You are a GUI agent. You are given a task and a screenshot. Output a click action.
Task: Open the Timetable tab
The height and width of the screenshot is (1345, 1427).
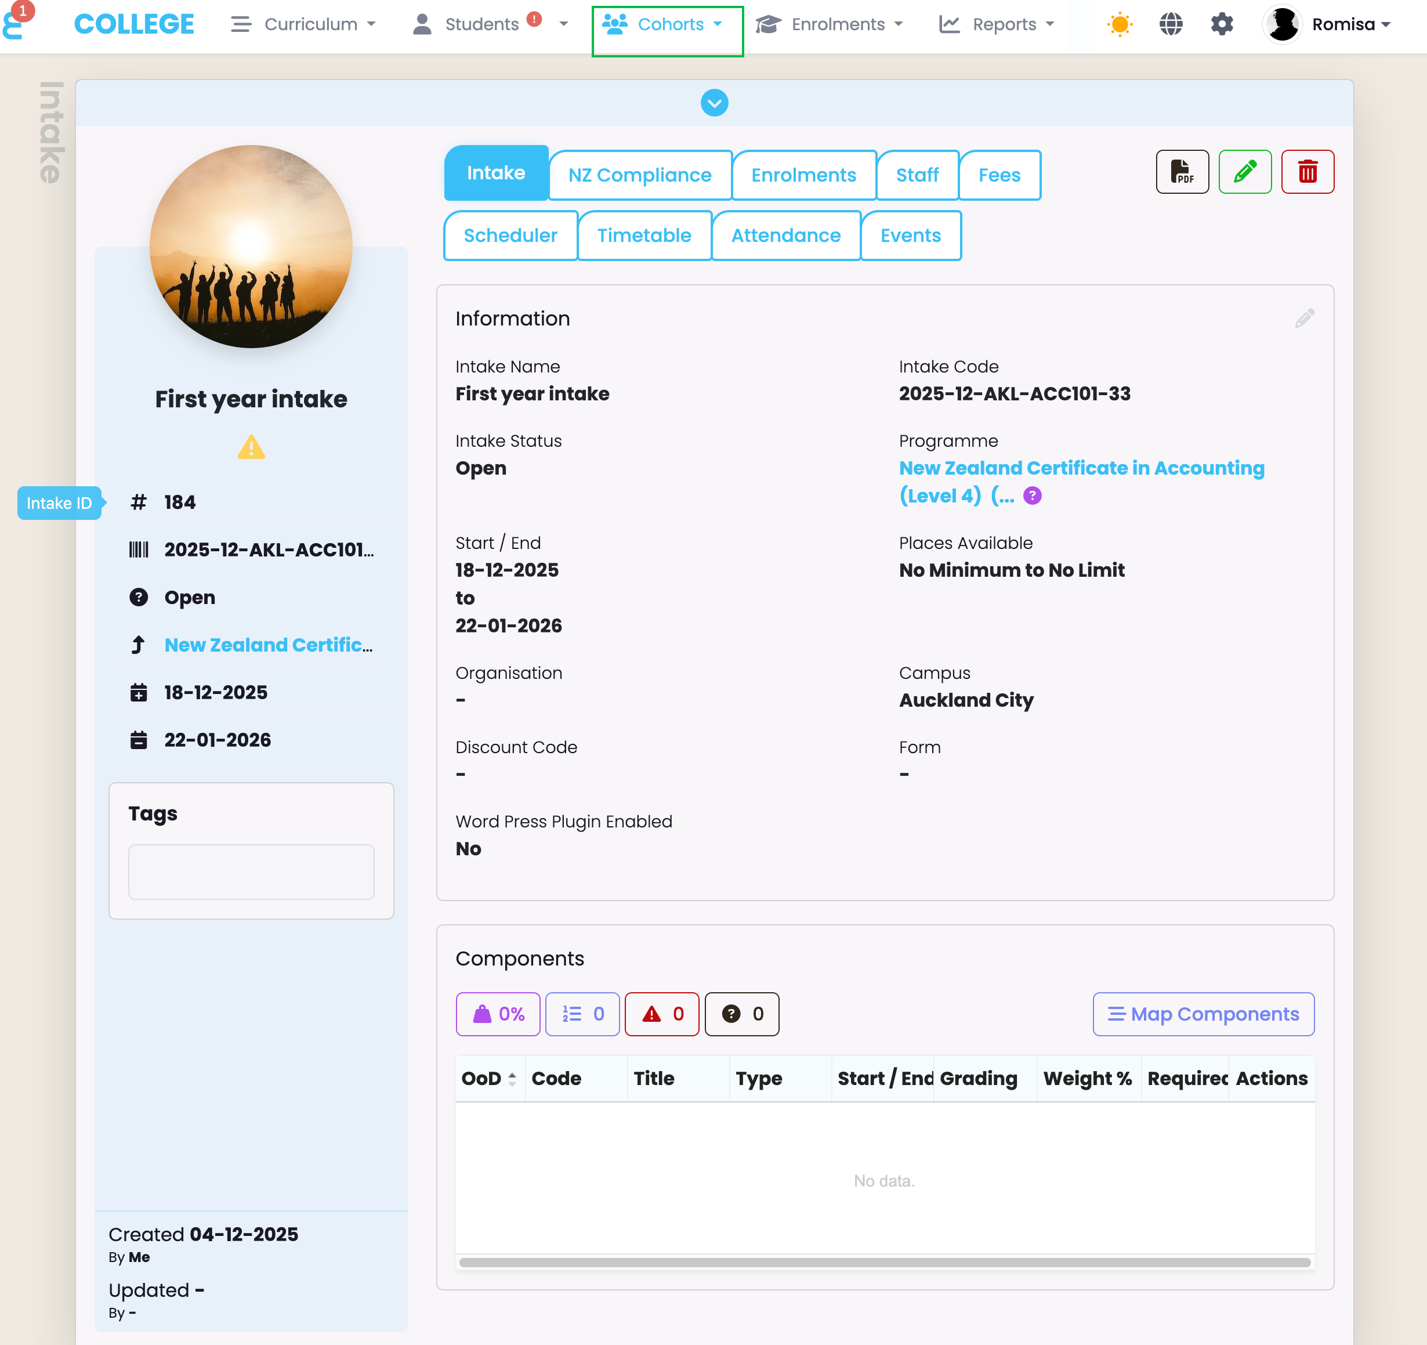pos(643,235)
